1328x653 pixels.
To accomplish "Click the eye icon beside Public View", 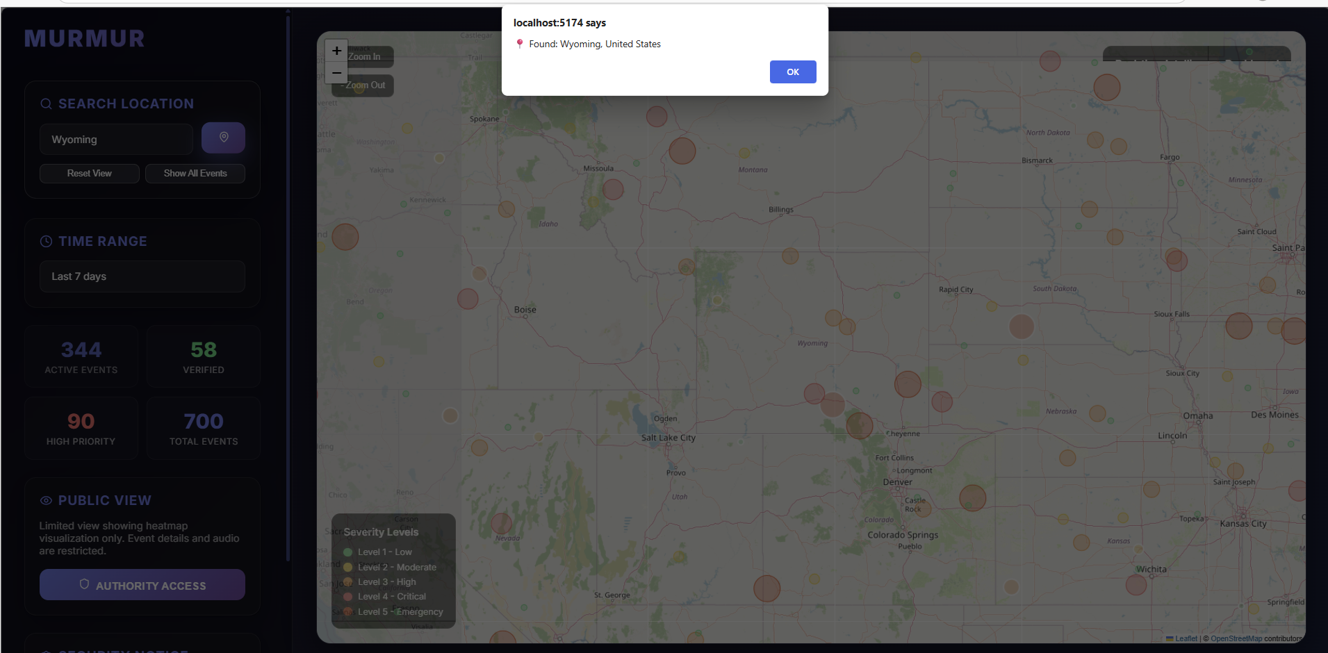I will 46,500.
